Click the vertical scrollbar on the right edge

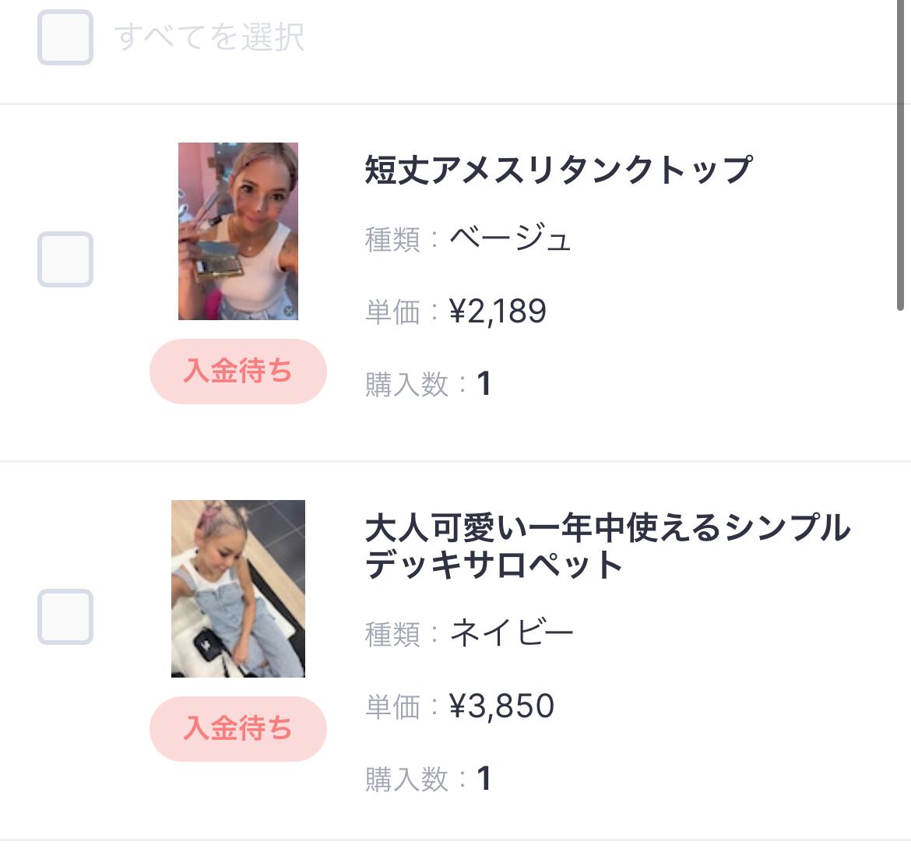click(901, 156)
